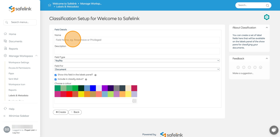Open the Field Type dropdown
Viewport: 280px width, 137px height.
click(x=137, y=60)
